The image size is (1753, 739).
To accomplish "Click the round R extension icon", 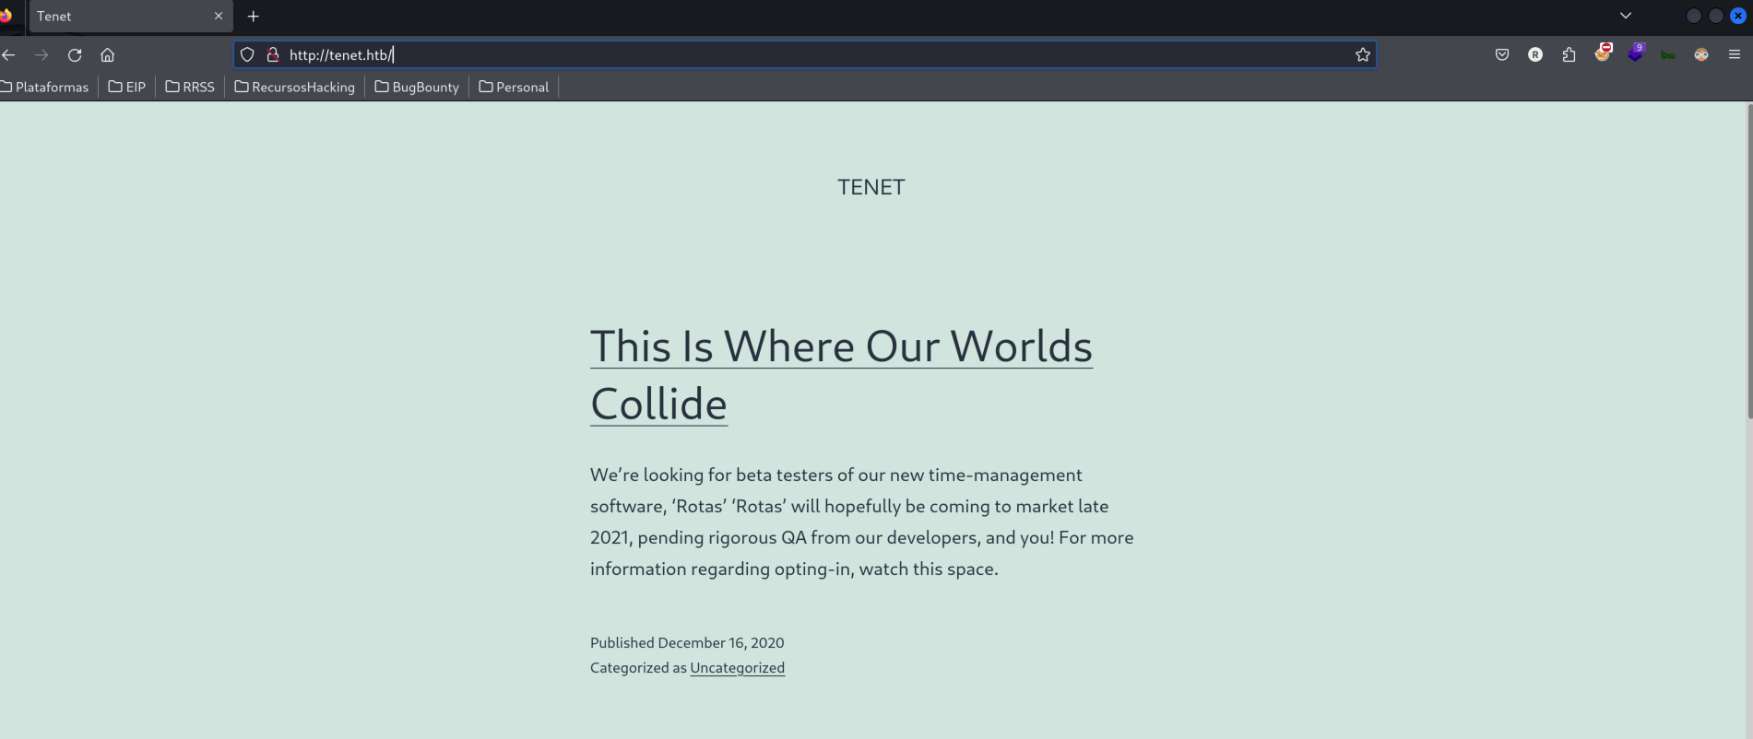I will point(1535,55).
